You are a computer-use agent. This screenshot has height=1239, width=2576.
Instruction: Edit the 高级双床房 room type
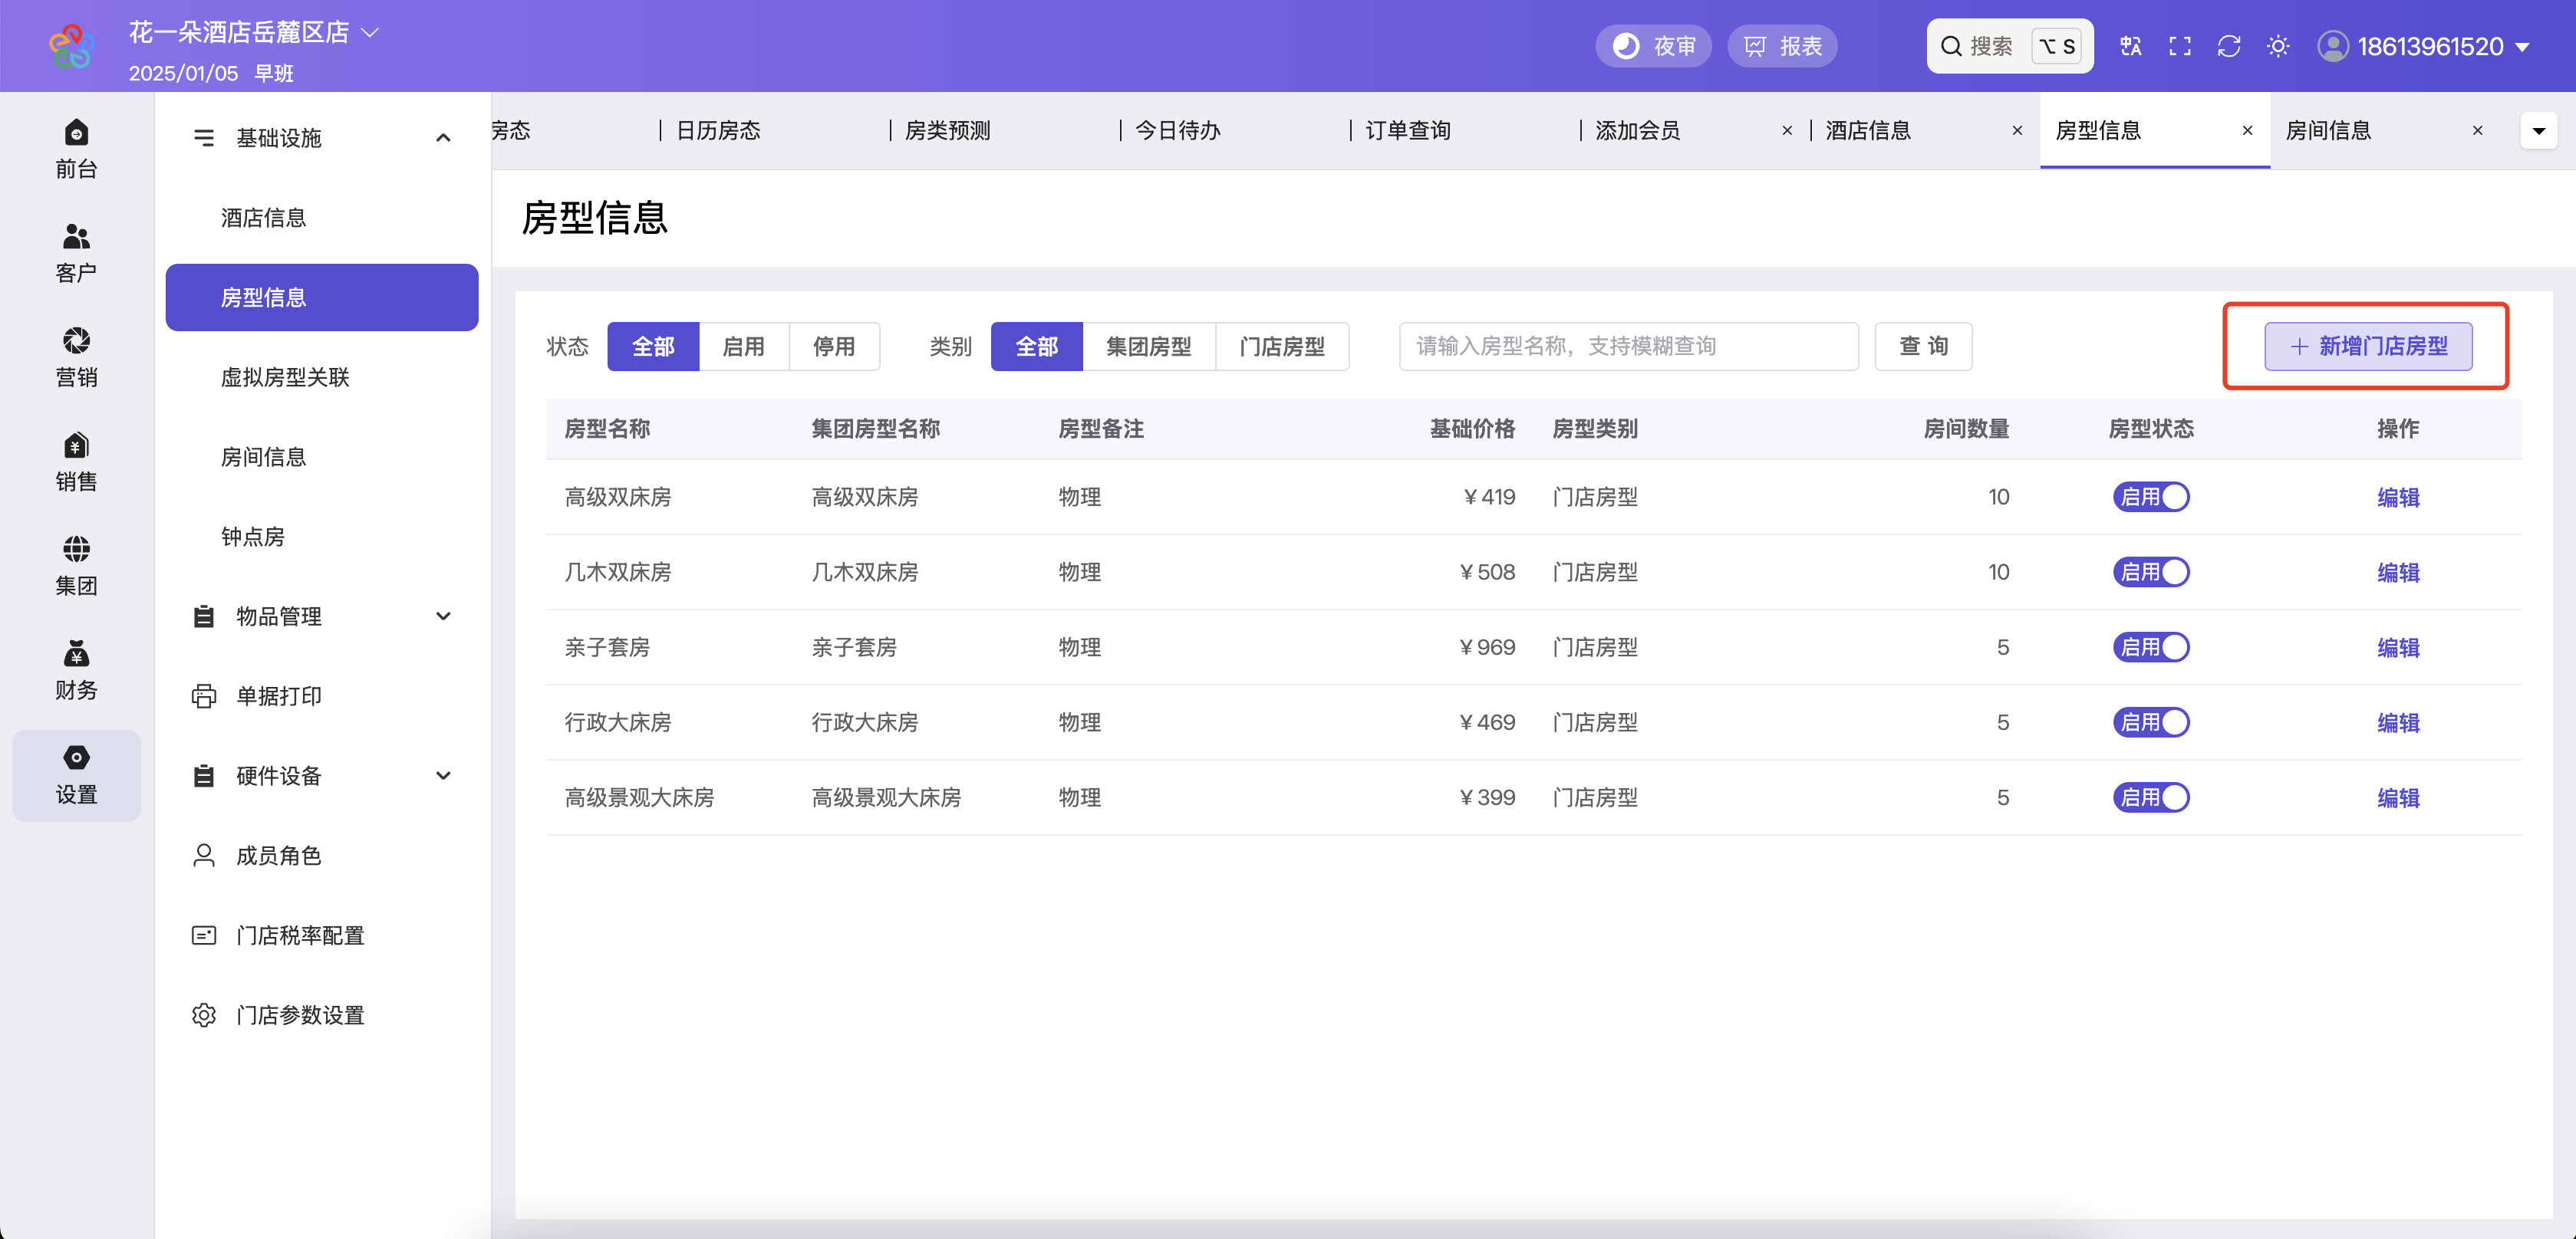[2398, 498]
